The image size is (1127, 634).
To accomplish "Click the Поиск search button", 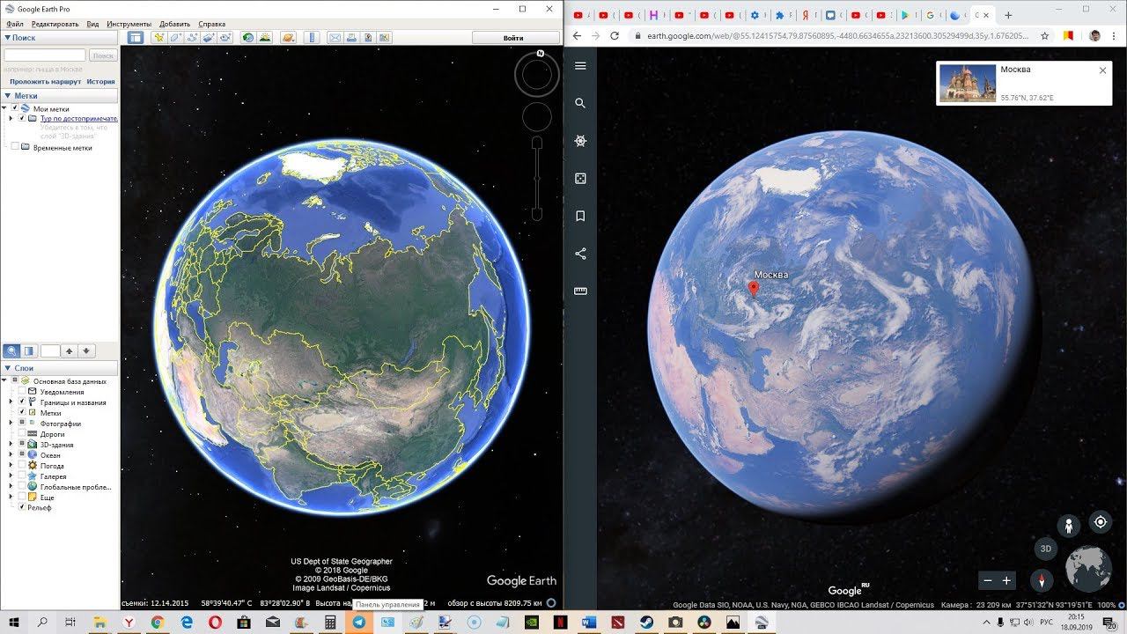I will click(103, 55).
